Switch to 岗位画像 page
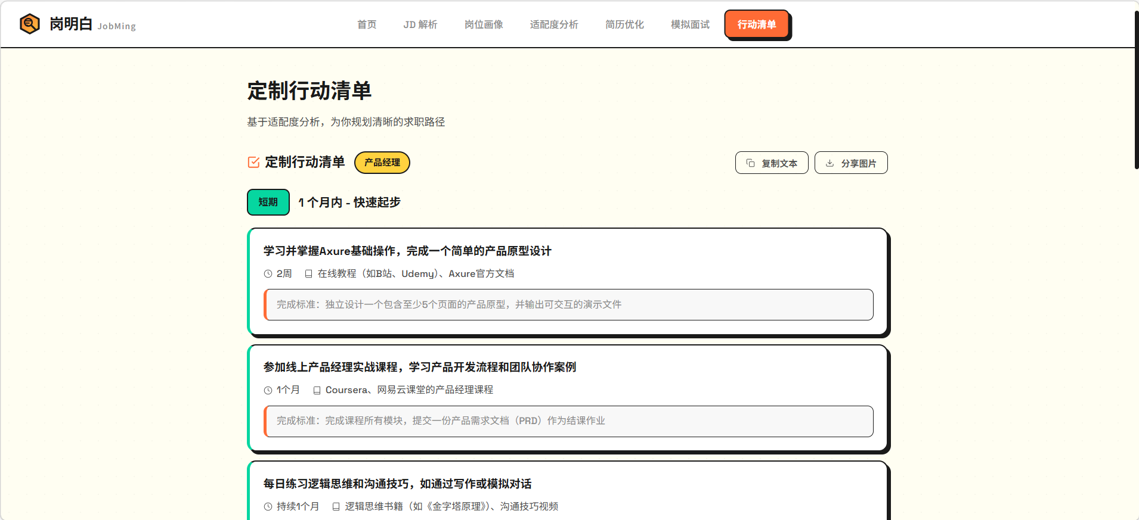 click(x=484, y=24)
